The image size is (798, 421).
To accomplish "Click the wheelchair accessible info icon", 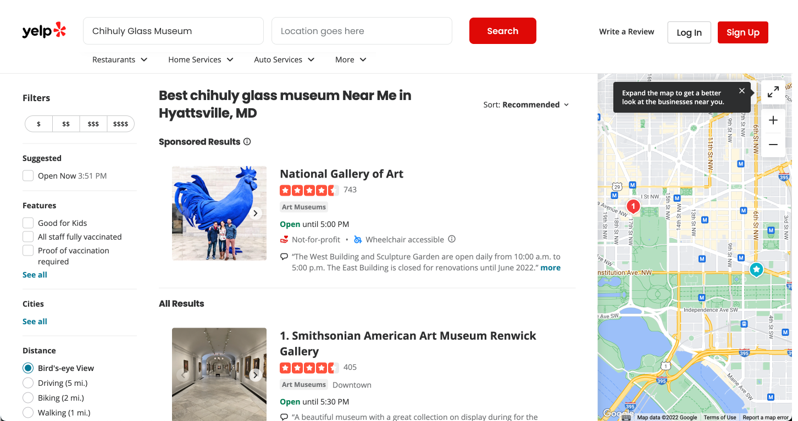I will pyautogui.click(x=452, y=239).
